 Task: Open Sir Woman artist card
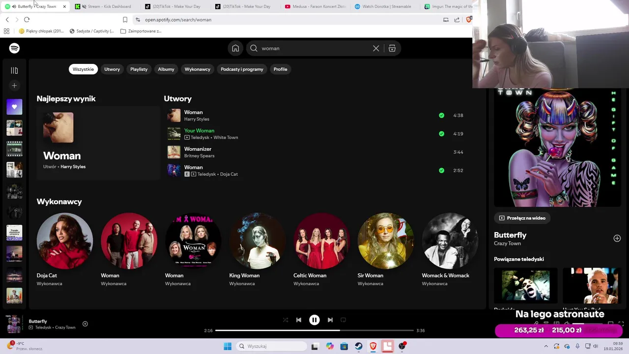[x=386, y=250]
